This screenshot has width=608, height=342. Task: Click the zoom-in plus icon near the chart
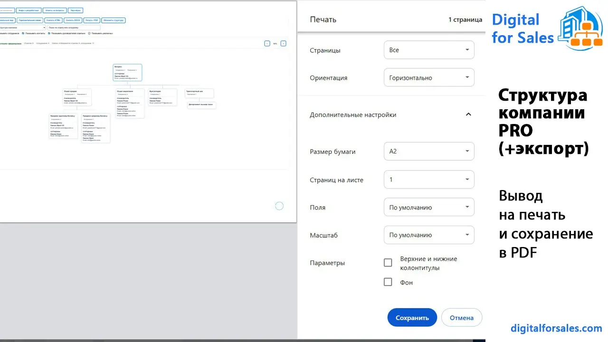coord(283,43)
